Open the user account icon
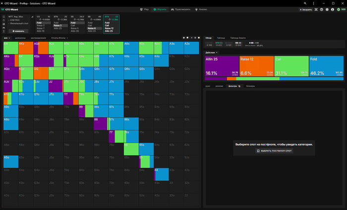 coord(333,10)
